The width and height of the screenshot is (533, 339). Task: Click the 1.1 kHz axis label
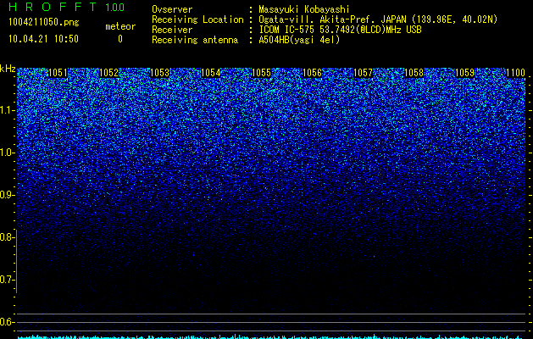coord(7,110)
